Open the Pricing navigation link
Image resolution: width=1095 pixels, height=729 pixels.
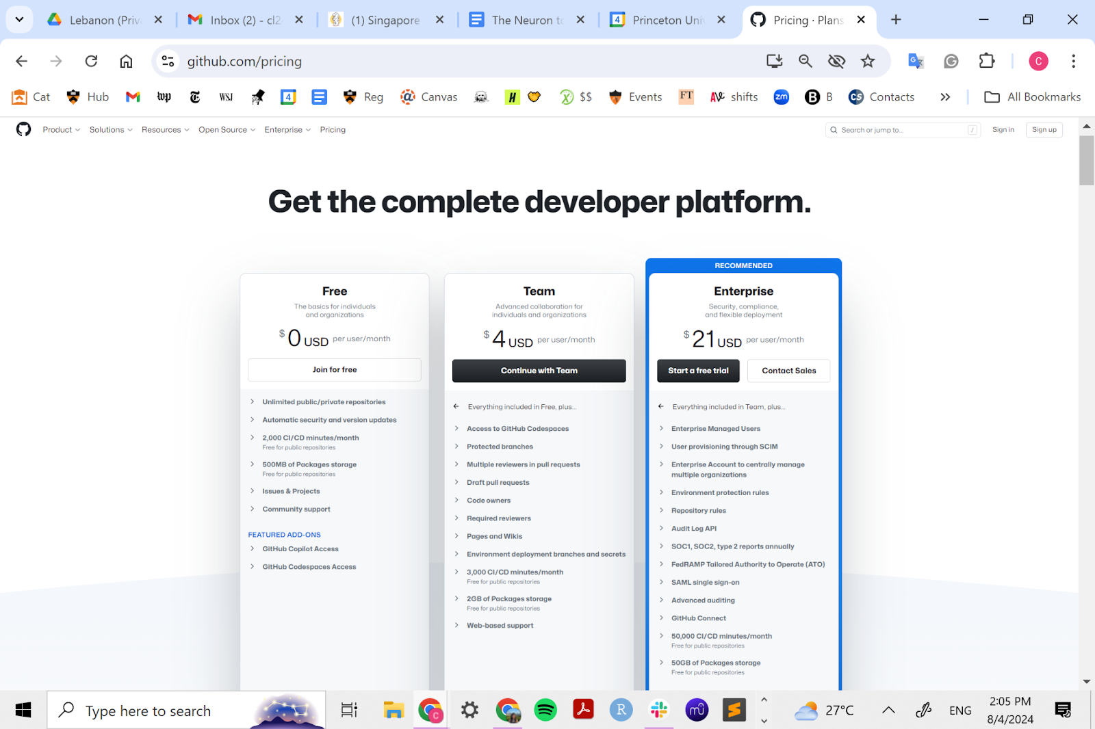tap(333, 130)
